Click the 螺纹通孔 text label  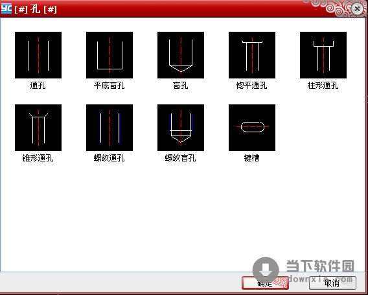[109, 158]
